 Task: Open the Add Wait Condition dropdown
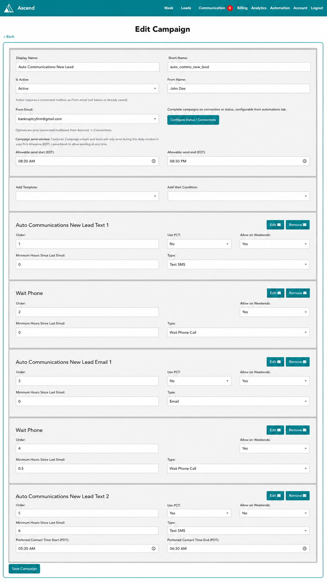click(x=239, y=196)
